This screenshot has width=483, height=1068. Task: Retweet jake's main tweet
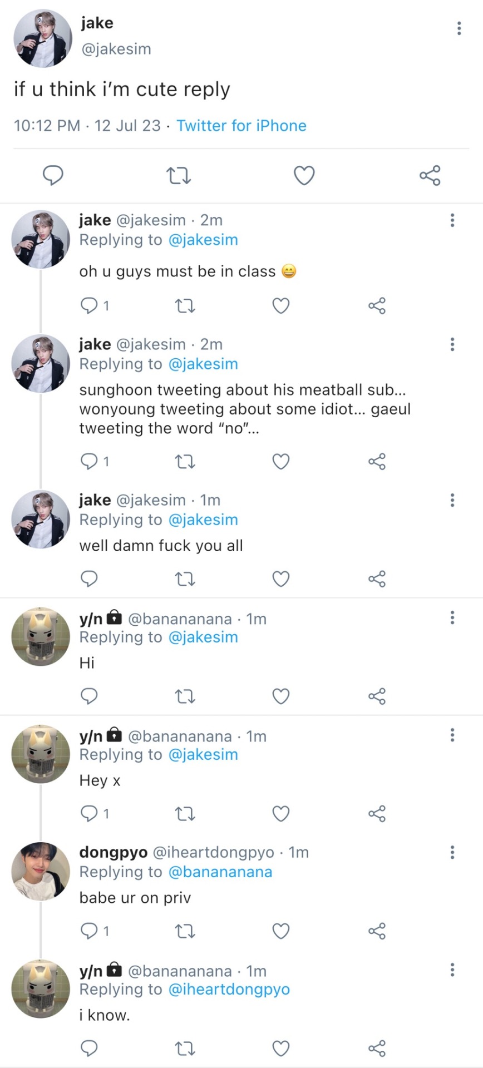pyautogui.click(x=179, y=176)
